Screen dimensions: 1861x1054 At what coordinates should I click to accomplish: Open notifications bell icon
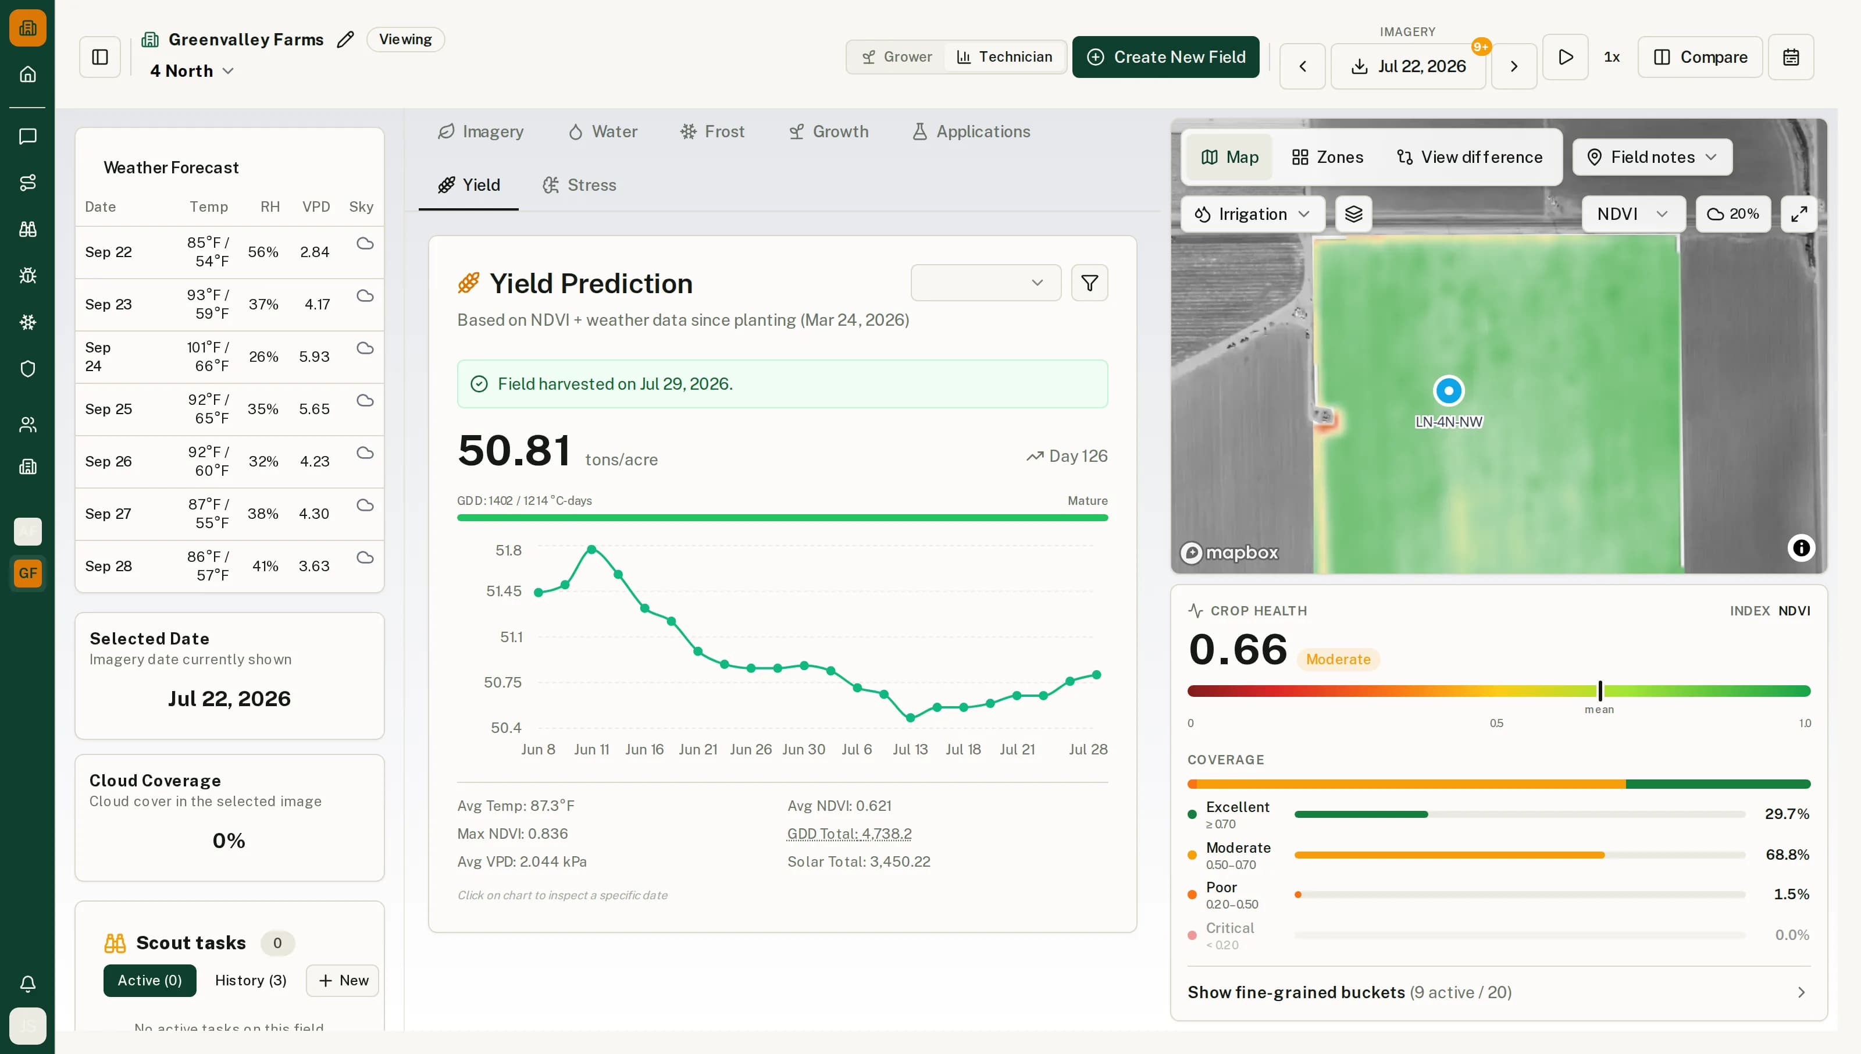27,983
